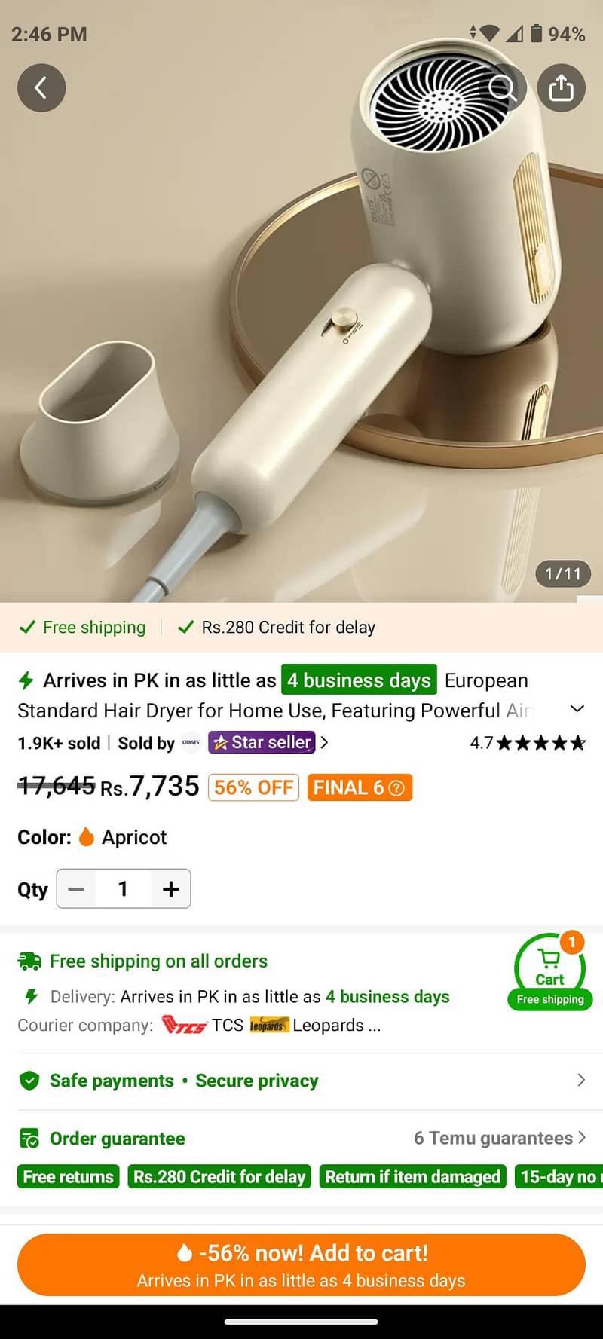Image resolution: width=603 pixels, height=1339 pixels.
Task: Select the Apricot color option
Action: click(x=121, y=837)
